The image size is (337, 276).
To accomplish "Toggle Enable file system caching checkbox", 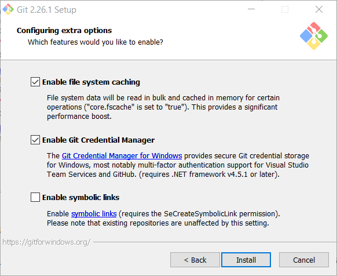I will [35, 82].
